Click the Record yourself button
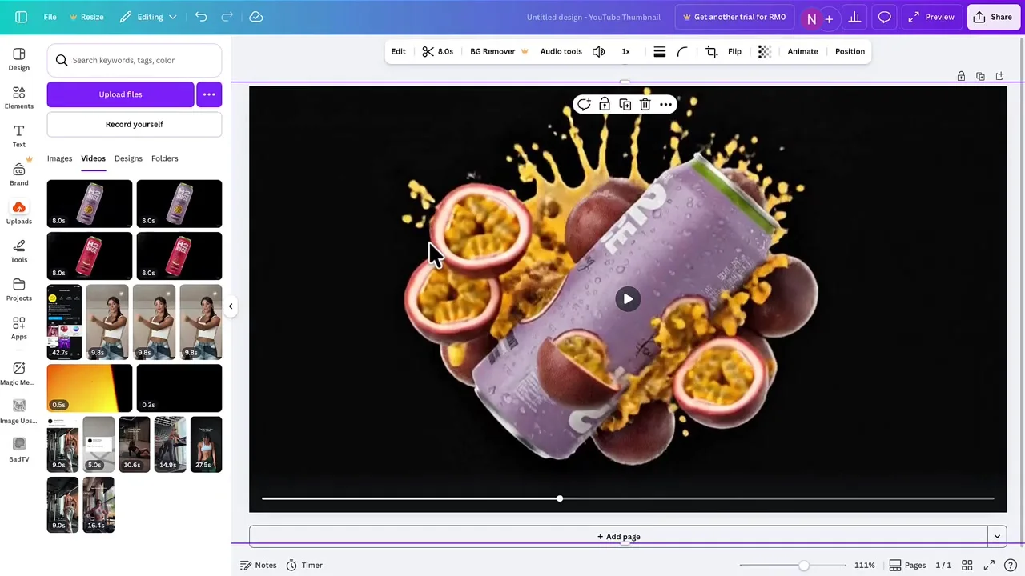Image resolution: width=1025 pixels, height=576 pixels. click(135, 124)
